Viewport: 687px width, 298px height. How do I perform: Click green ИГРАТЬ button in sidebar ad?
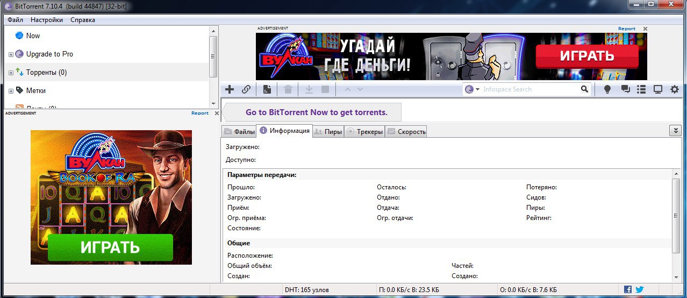click(x=110, y=247)
